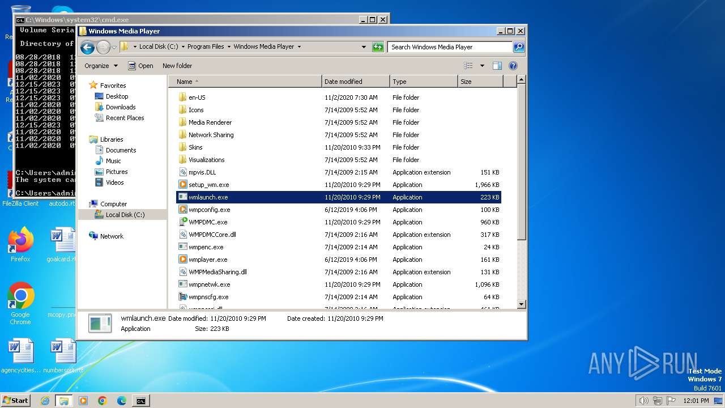This screenshot has height=408, width=725.
Task: Select the Network Sharing folder
Action: [x=211, y=135]
